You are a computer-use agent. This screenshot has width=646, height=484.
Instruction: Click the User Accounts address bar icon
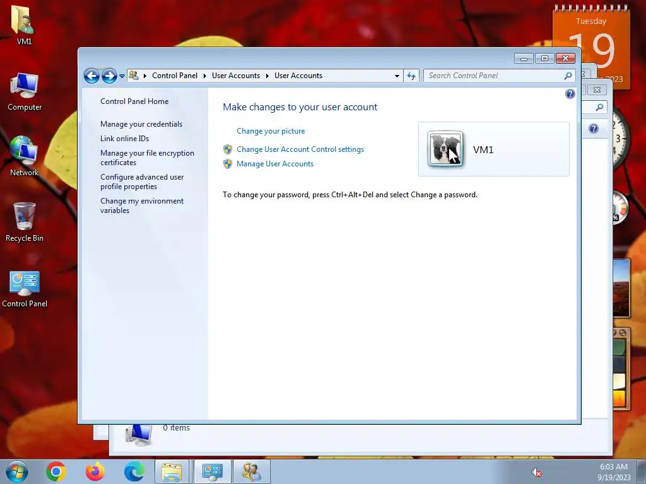click(134, 76)
